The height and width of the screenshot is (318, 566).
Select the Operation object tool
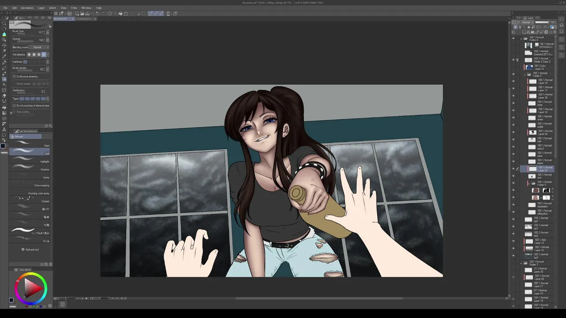[x=4, y=40]
